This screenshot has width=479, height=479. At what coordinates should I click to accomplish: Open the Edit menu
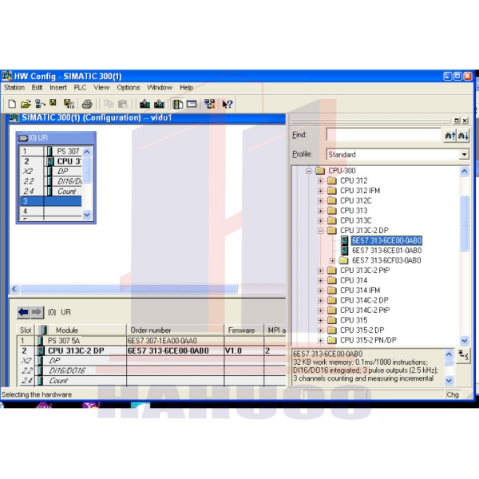37,88
